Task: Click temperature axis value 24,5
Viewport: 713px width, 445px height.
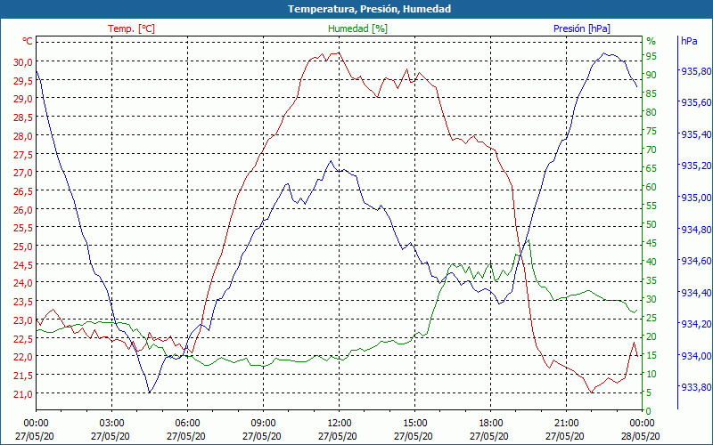Action: pos(22,265)
